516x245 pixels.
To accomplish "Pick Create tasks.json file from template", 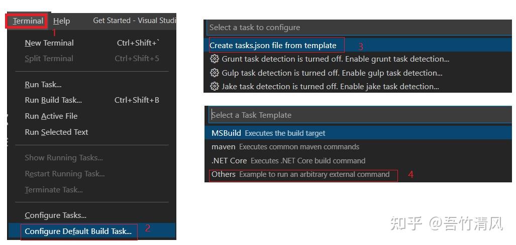I will click(358, 45).
